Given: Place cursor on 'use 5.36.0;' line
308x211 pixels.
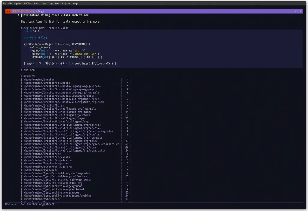Looking at the screenshot, I should 32,31.
